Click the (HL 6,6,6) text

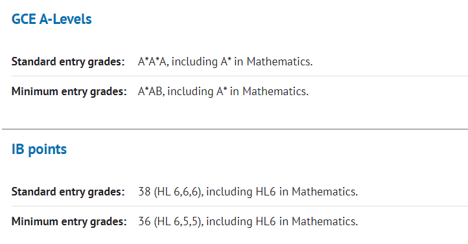(178, 192)
